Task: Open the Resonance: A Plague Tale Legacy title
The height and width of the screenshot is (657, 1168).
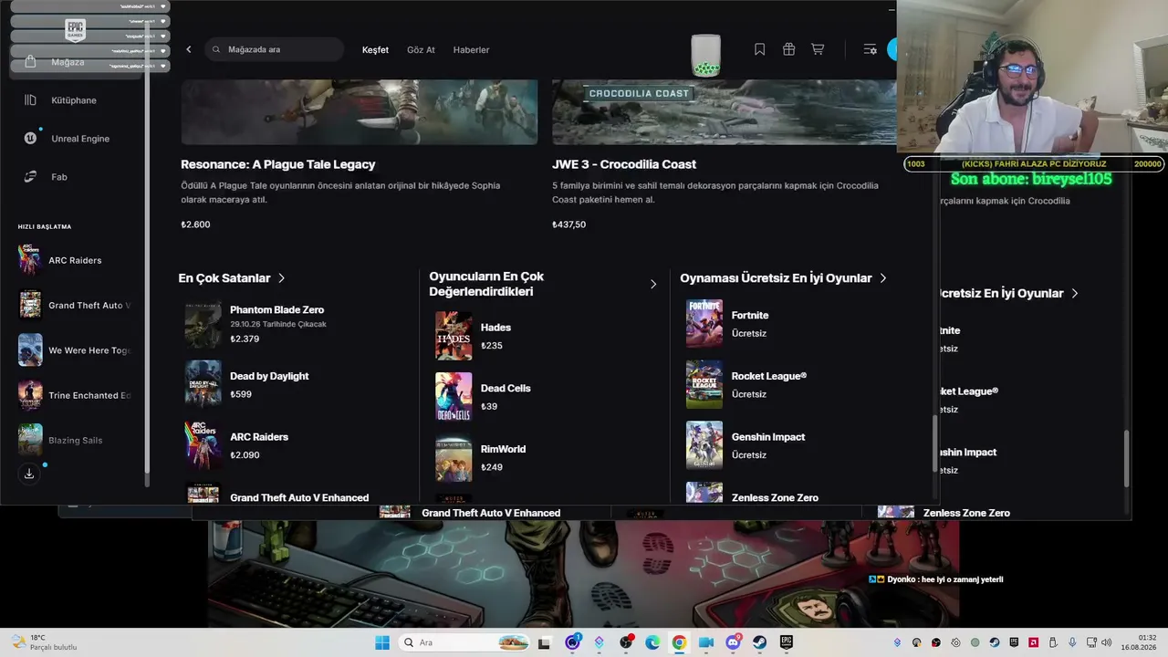Action: tap(278, 164)
